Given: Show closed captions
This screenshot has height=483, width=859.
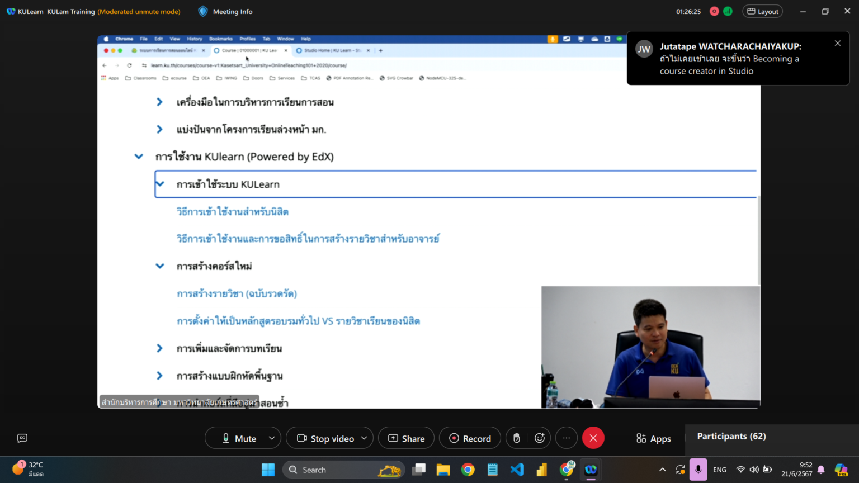Looking at the screenshot, I should [x=22, y=438].
